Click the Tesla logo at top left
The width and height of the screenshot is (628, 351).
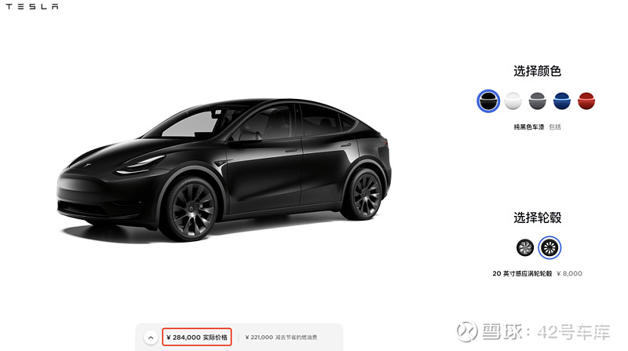[32, 6]
